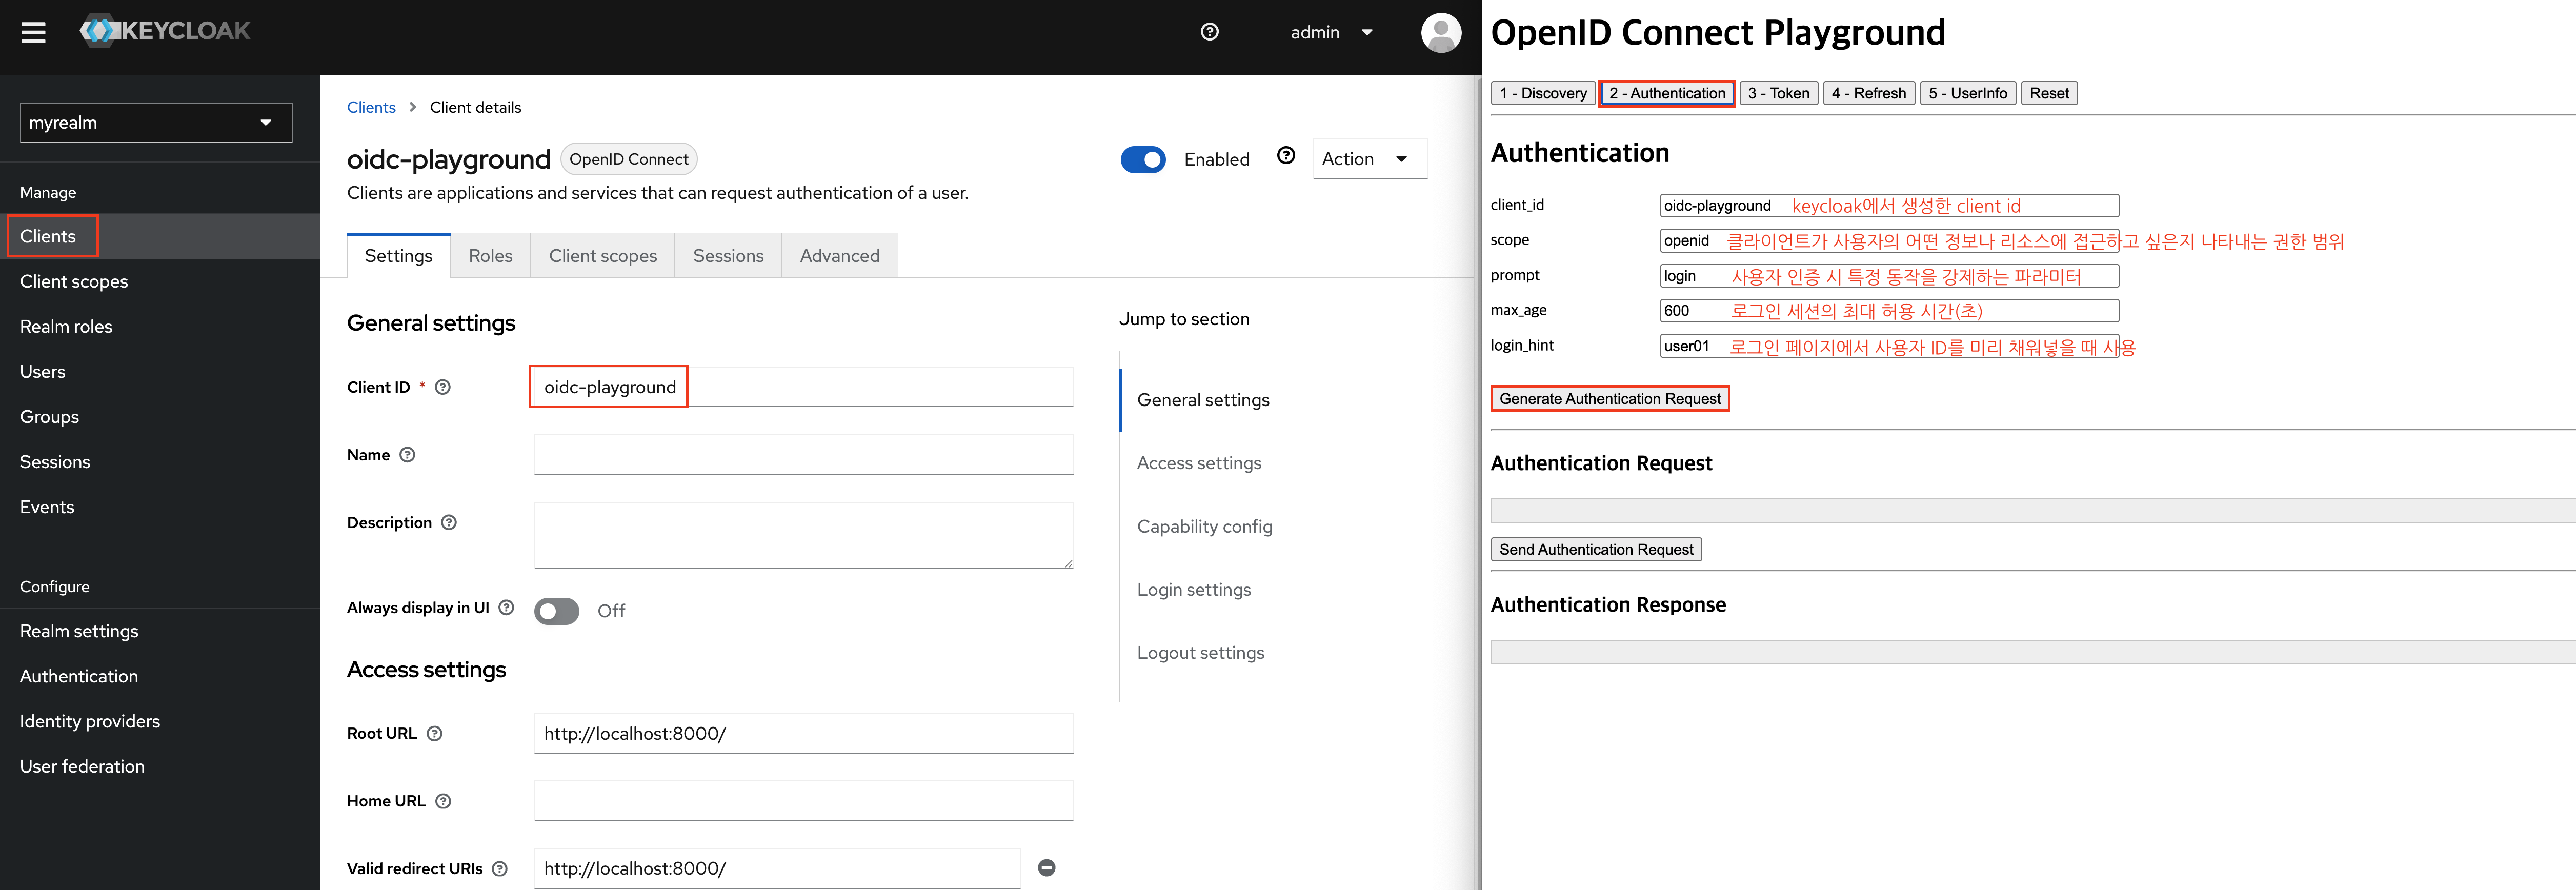Click the Keycloak logo
The height and width of the screenshot is (890, 2576).
point(166,31)
